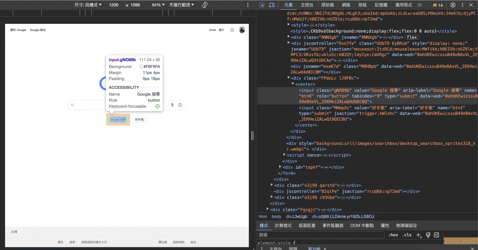The height and width of the screenshot is (250, 478).
Task: Switch to the 元素 Elements tab
Action: [x=288, y=5]
